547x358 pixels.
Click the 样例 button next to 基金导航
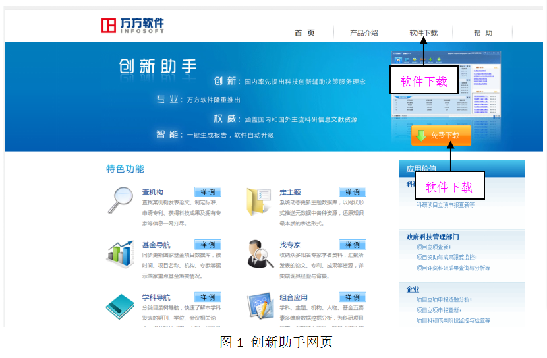[208, 245]
